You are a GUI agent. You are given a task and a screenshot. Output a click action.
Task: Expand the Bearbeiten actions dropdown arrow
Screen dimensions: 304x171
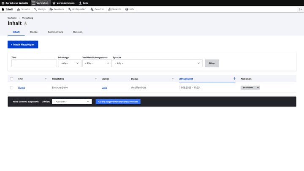click(x=258, y=88)
